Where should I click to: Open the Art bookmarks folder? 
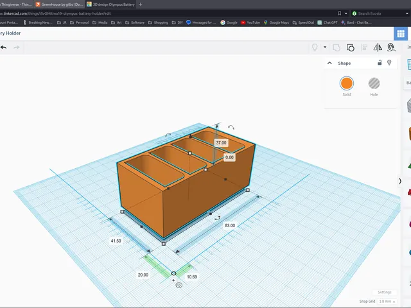pyautogui.click(x=116, y=22)
